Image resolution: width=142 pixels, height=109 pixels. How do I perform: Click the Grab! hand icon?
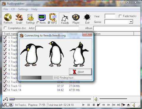[19, 17]
